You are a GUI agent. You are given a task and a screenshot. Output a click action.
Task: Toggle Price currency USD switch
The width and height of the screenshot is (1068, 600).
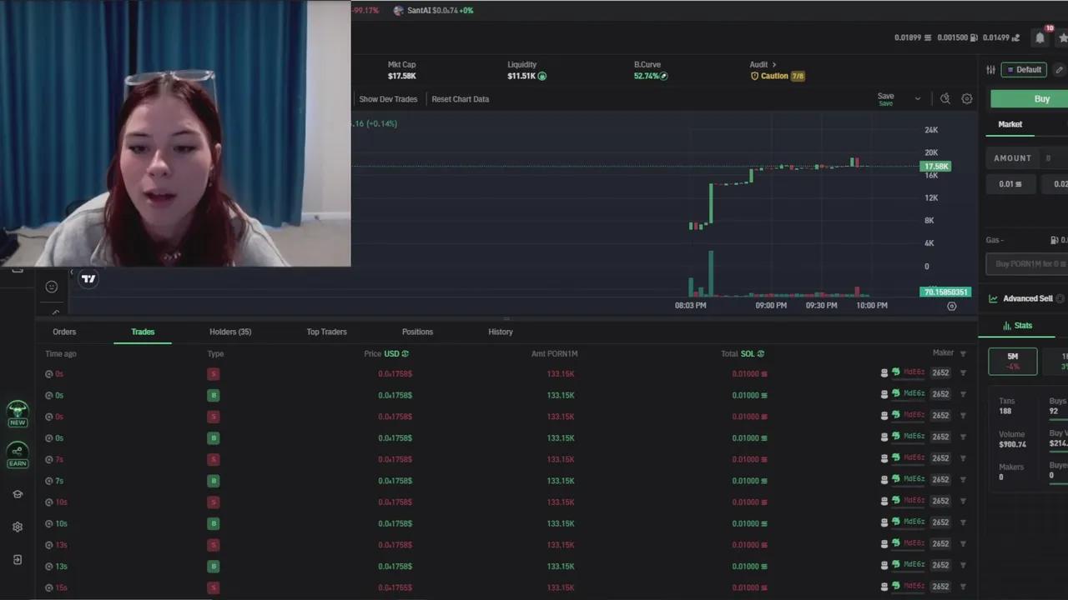coord(396,353)
